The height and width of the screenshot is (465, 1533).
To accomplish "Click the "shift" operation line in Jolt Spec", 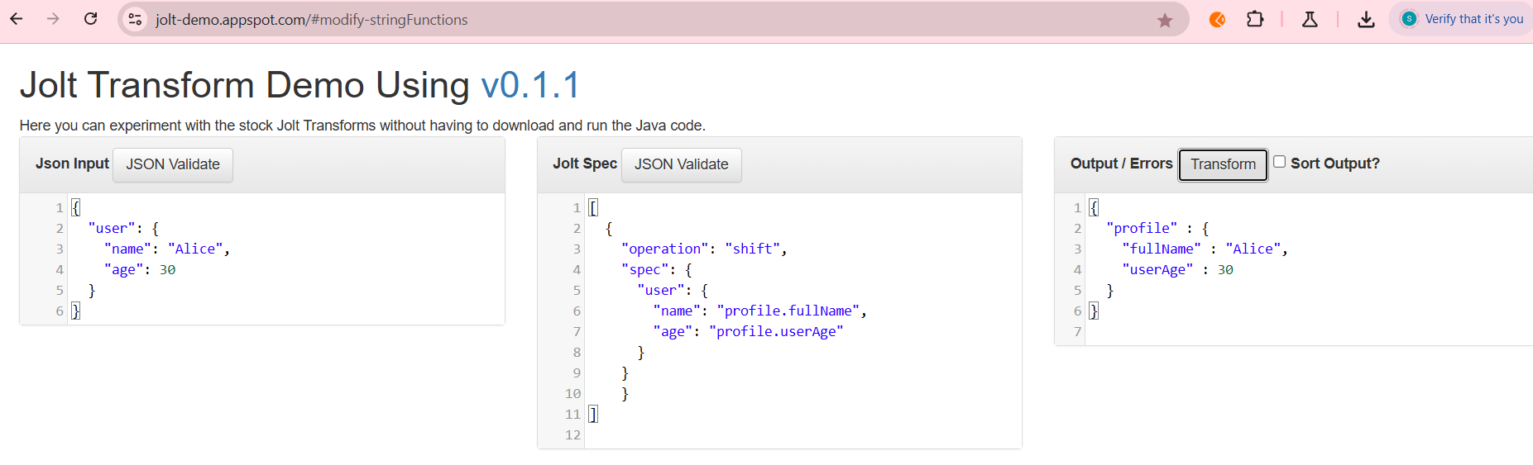I will 752,249.
